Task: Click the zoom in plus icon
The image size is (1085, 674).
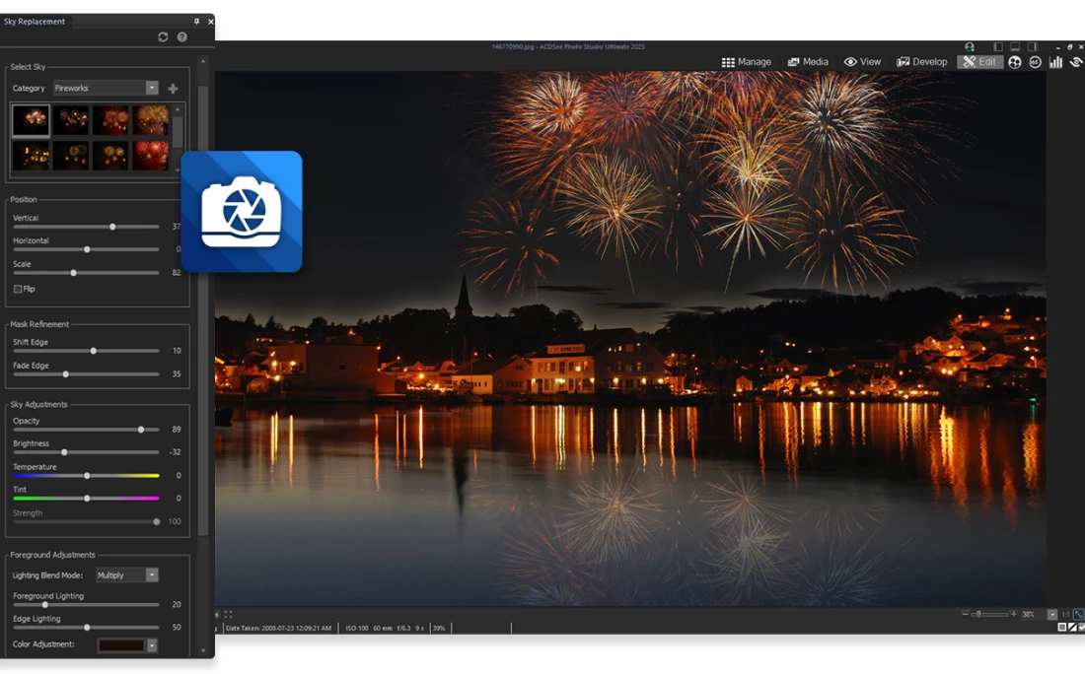Action: point(1013,614)
